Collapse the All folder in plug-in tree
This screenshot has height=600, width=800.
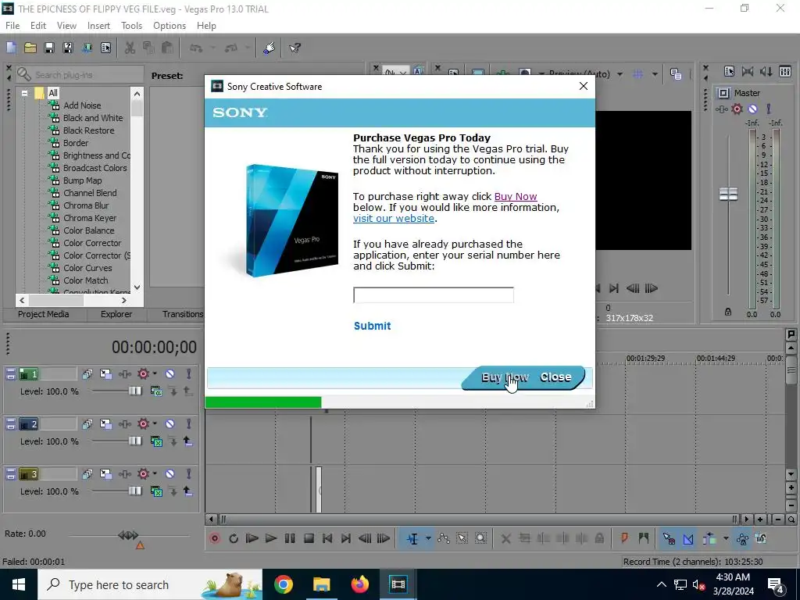[x=24, y=94]
